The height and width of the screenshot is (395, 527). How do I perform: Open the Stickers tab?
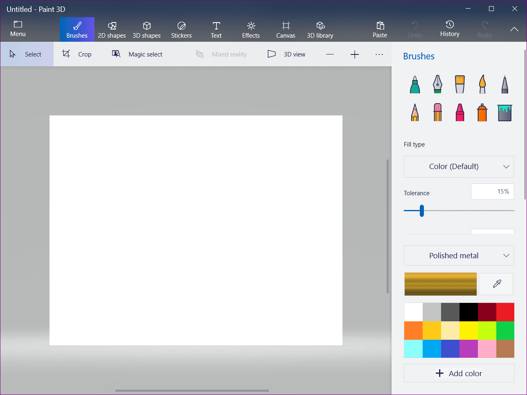click(181, 29)
